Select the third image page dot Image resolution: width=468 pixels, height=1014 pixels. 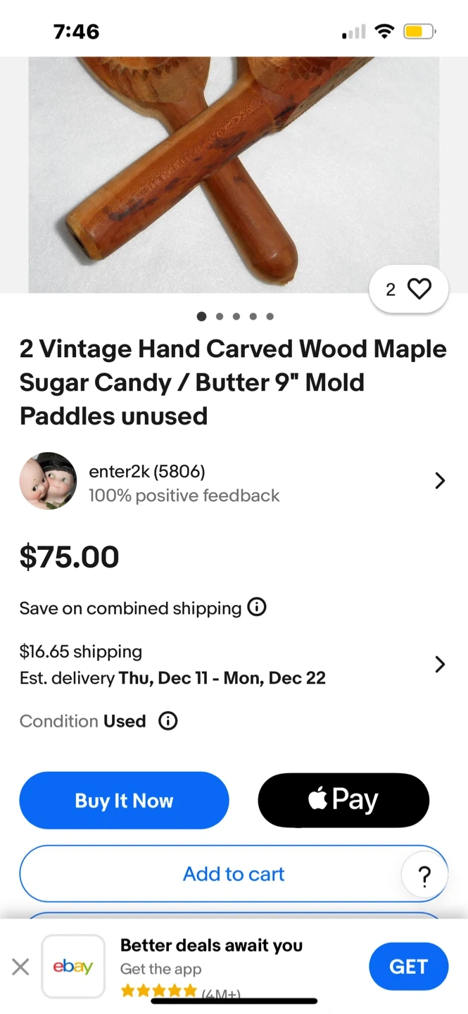(236, 316)
